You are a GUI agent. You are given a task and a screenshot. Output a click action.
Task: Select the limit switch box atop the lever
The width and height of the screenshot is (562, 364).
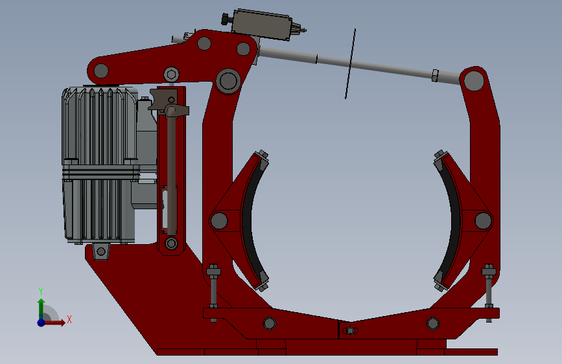point(261,25)
